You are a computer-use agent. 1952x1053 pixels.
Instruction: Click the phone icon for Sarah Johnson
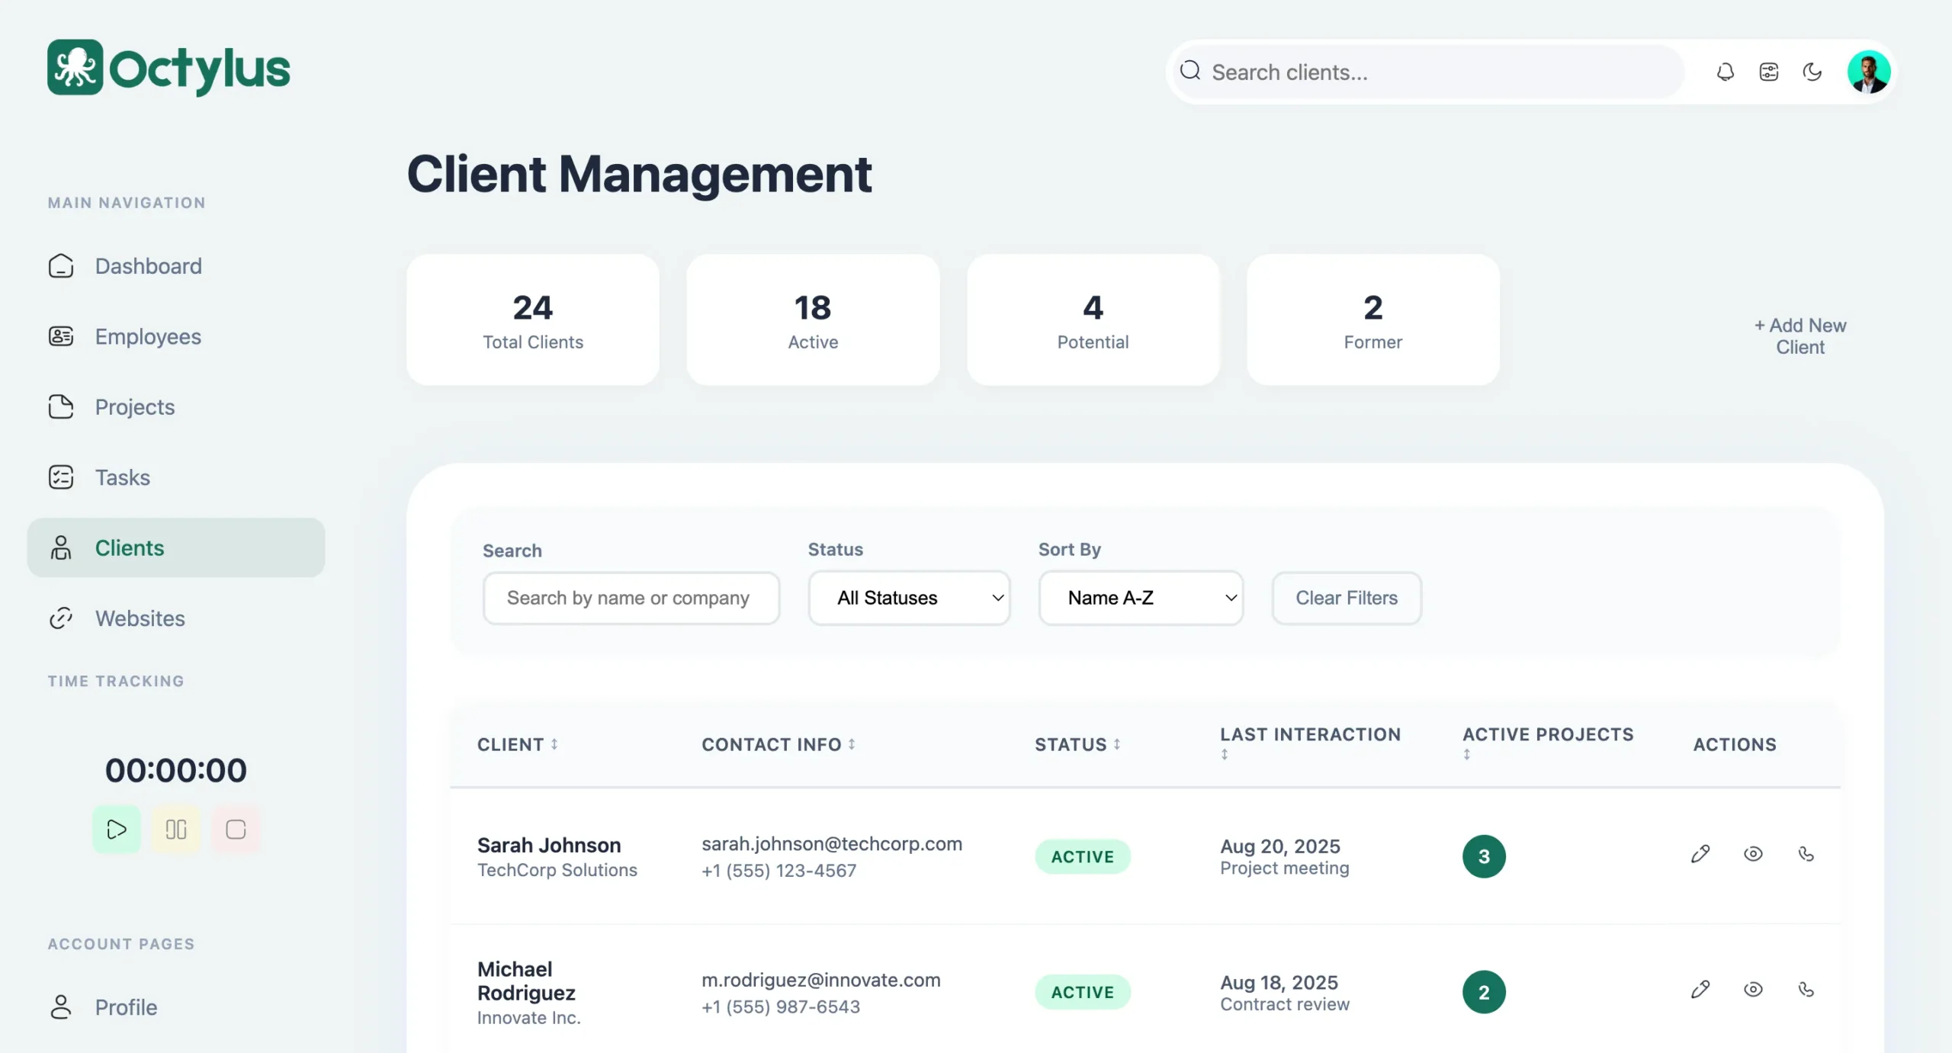point(1806,854)
